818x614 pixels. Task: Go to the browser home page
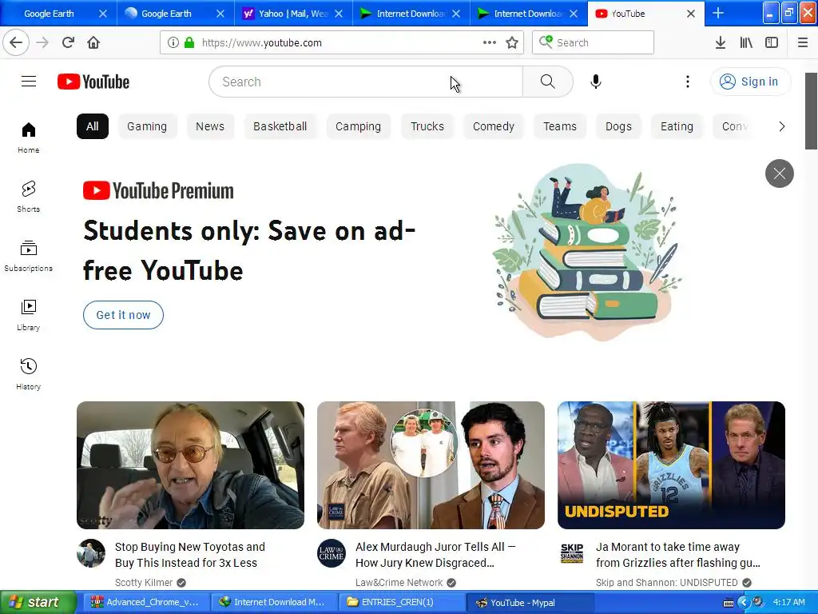pyautogui.click(x=93, y=42)
